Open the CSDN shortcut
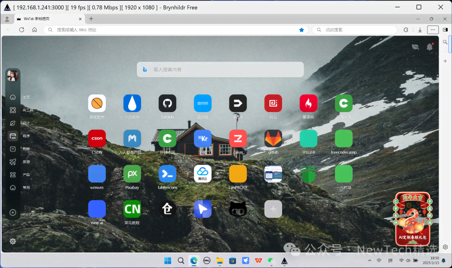452x268 pixels. click(97, 138)
